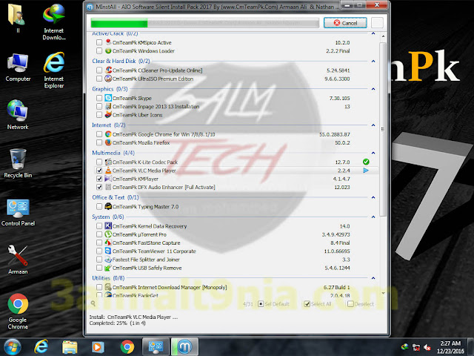Click the blank button beside Cancel

pyautogui.click(x=377, y=23)
